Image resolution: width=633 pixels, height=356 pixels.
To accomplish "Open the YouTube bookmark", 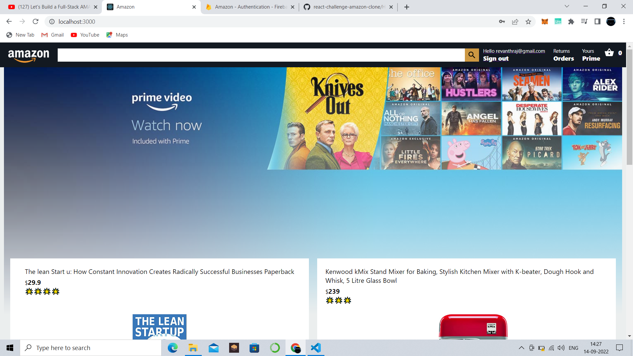I will 85,35.
